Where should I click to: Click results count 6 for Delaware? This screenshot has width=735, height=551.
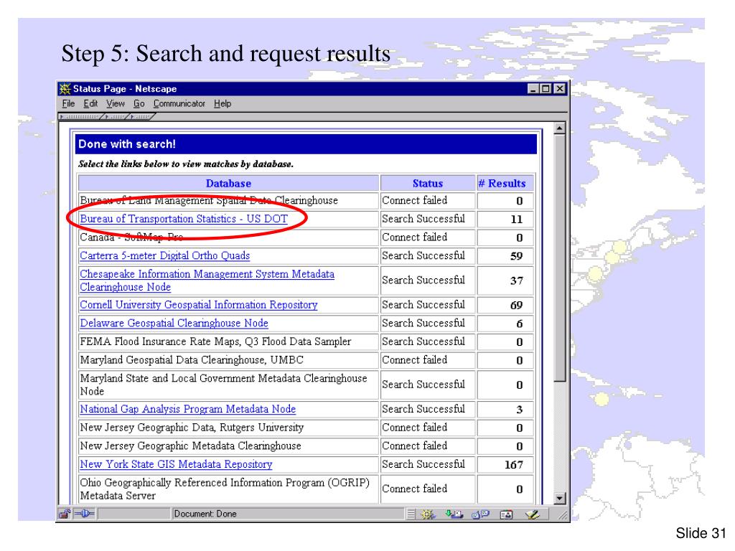[520, 324]
